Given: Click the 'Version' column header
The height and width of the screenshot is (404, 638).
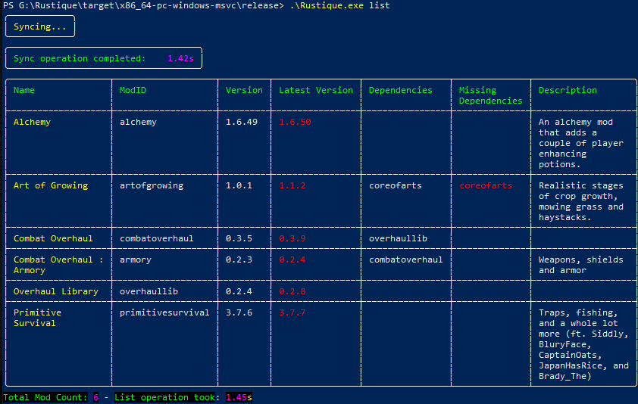Looking at the screenshot, I should coord(244,90).
